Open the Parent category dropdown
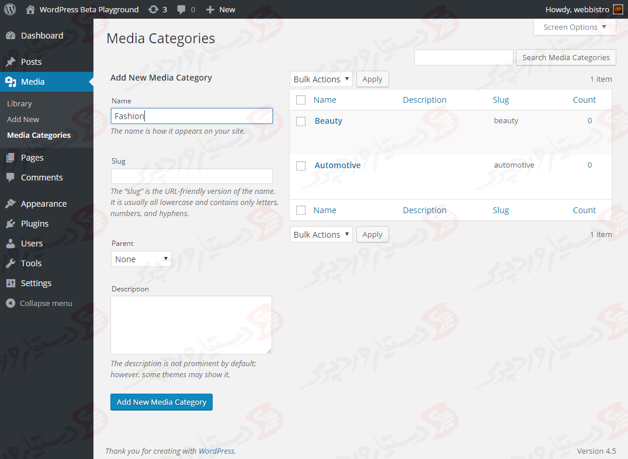The image size is (628, 459). pyautogui.click(x=141, y=259)
